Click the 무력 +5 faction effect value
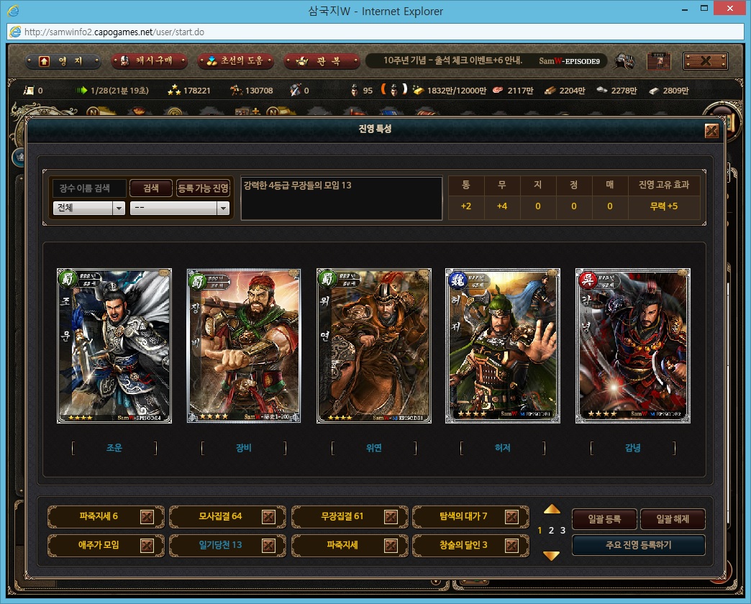 coord(664,206)
